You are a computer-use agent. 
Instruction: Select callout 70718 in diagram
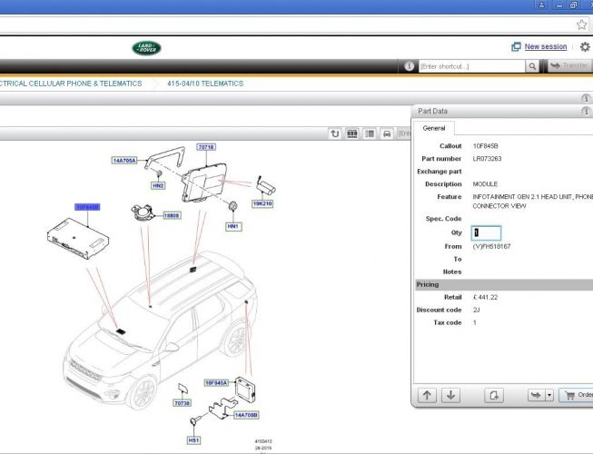pyautogui.click(x=206, y=147)
